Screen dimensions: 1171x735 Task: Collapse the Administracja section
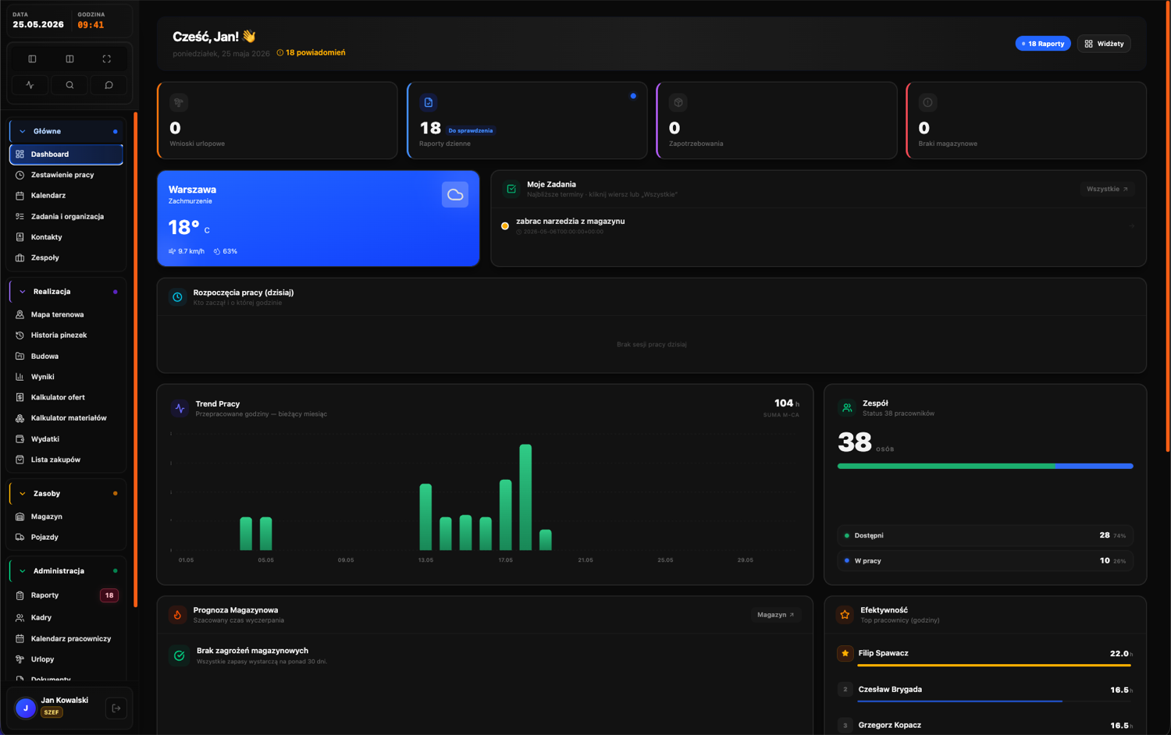[66, 571]
